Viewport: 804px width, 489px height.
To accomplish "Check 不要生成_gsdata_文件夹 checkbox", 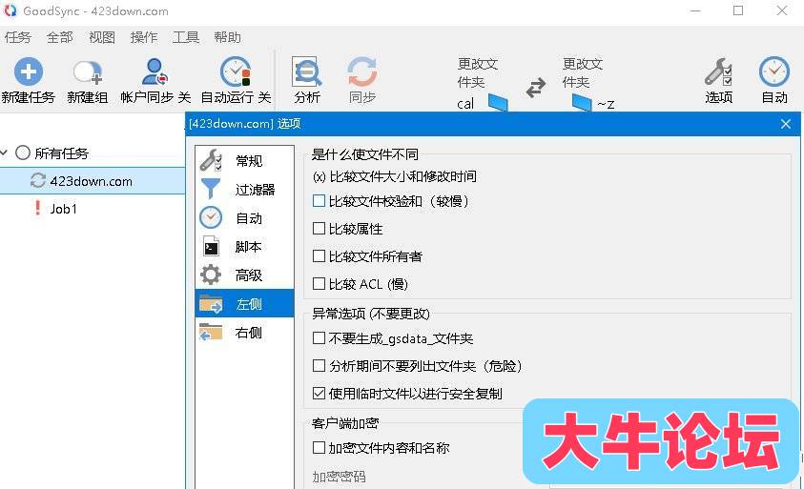I will 319,337.
